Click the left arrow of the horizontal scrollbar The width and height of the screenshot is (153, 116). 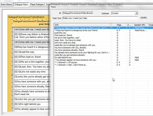coord(4,113)
